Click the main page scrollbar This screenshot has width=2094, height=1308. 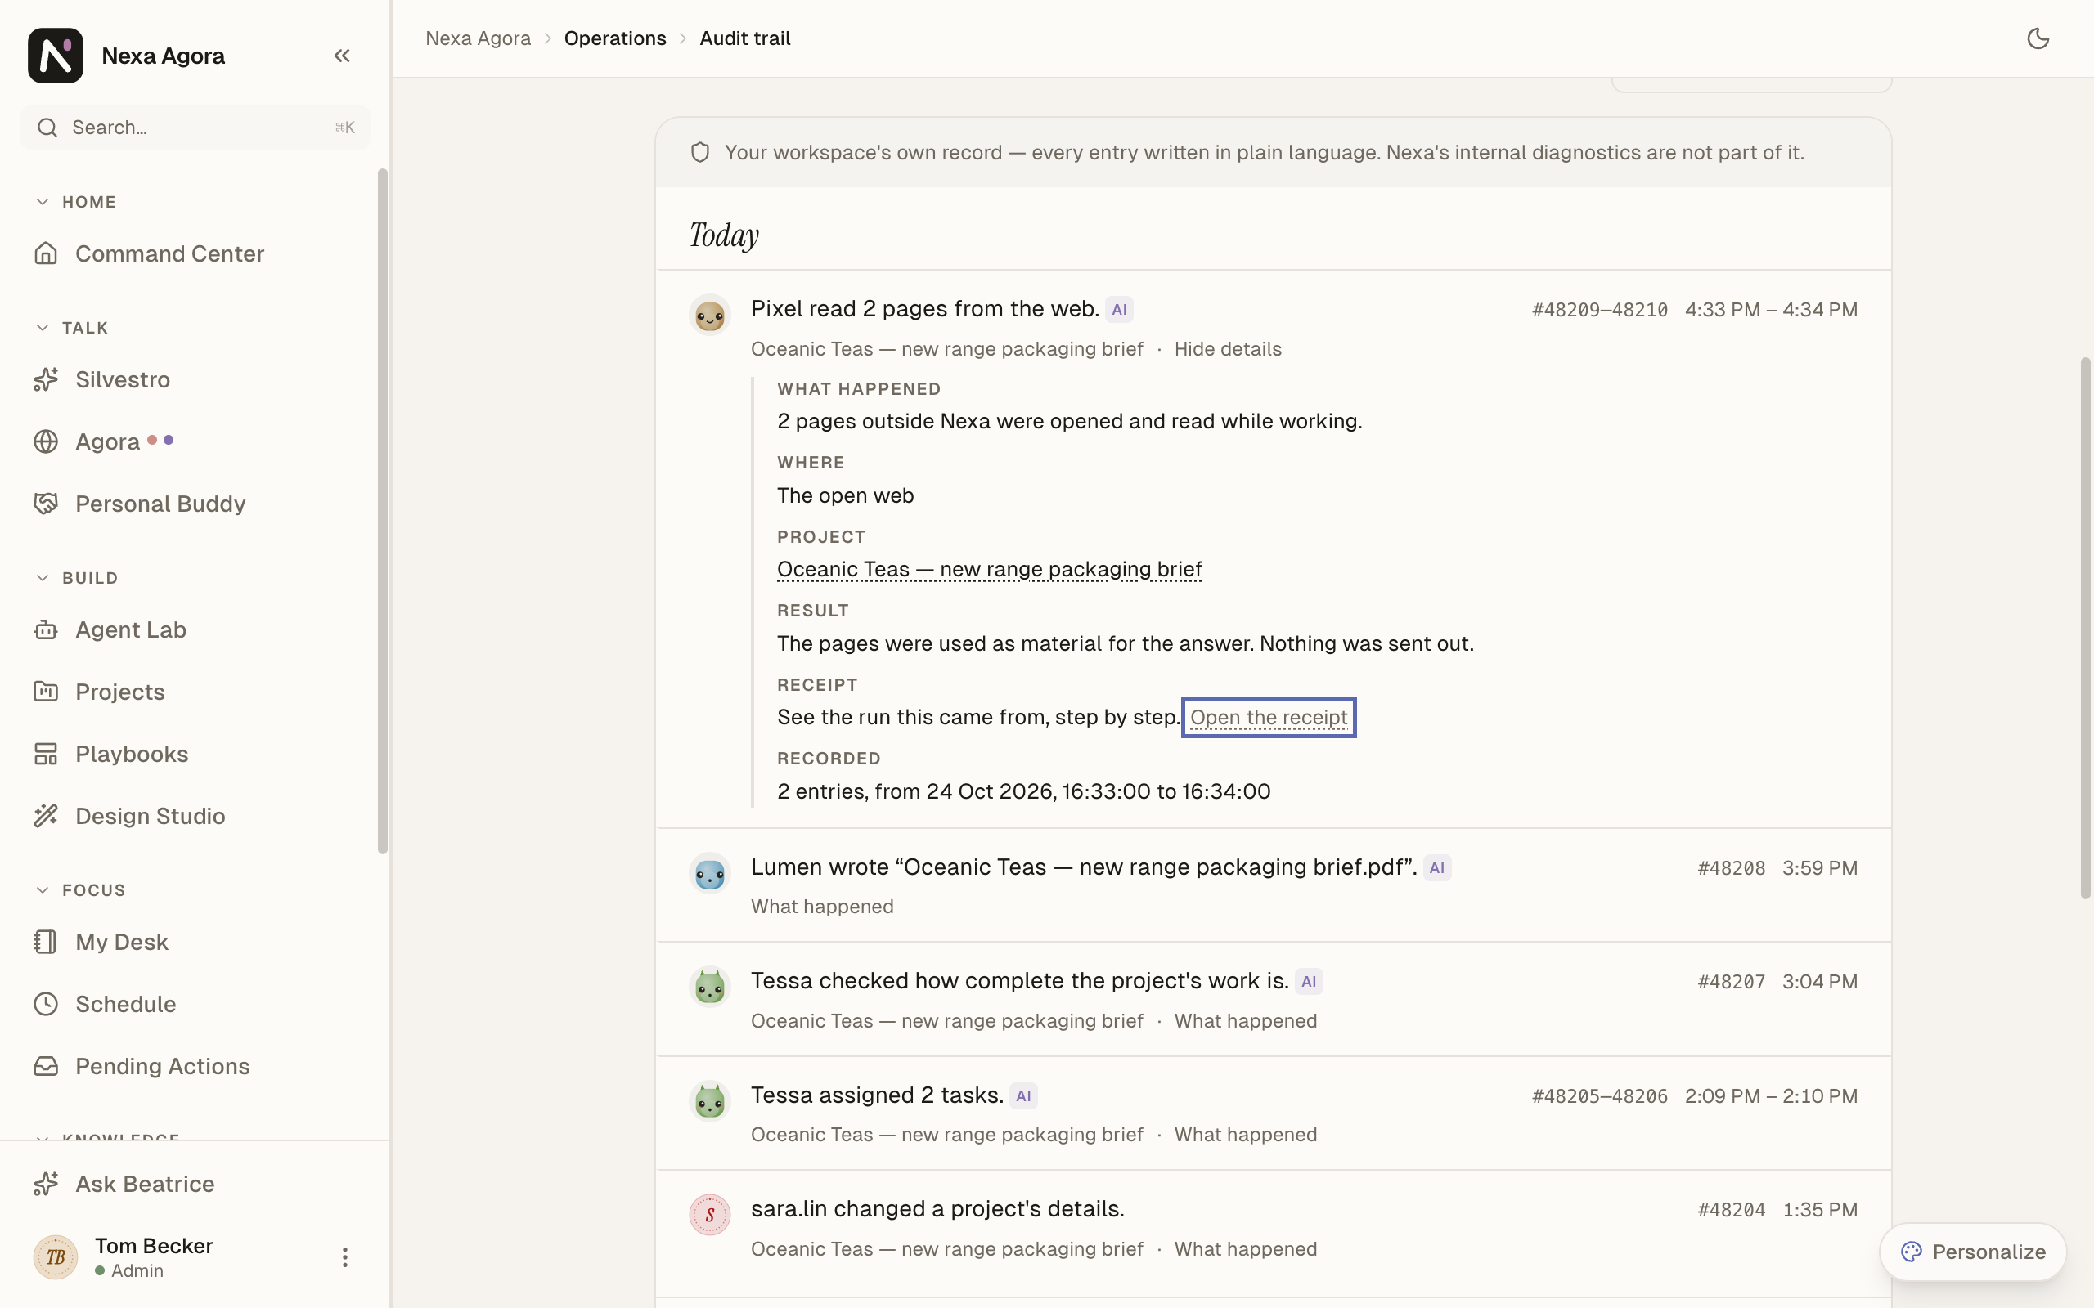[x=2085, y=628]
